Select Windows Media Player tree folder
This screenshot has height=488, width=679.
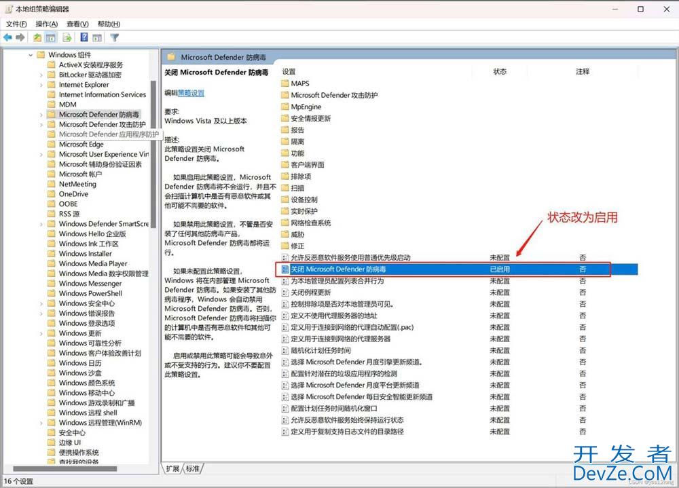coord(93,264)
